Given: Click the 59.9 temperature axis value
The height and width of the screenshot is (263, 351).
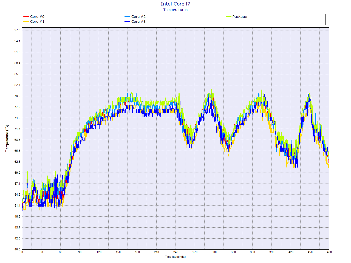Looking at the screenshot, I should pos(17,173).
